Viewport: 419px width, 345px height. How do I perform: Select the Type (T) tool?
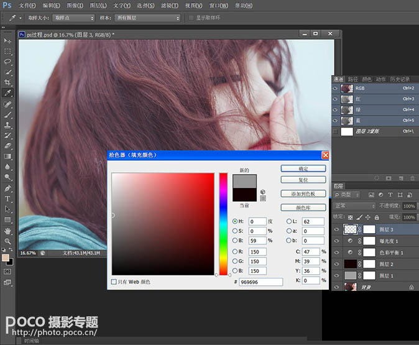(x=8, y=199)
